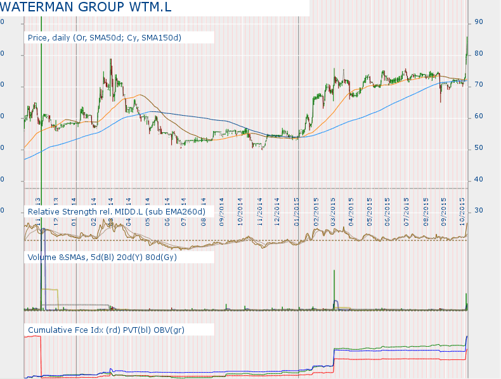Click the 04/2015 date axis label

[351, 212]
